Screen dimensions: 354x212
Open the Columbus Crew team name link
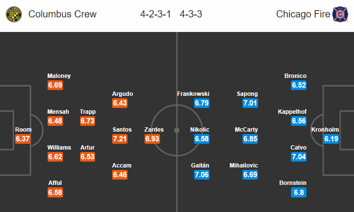(x=62, y=14)
